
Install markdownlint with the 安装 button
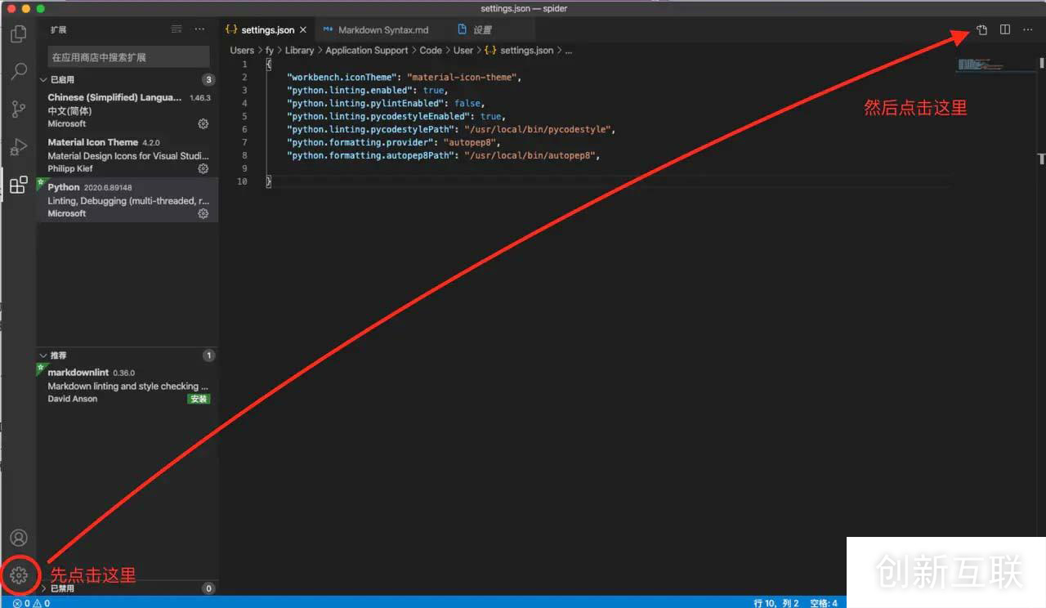tap(199, 399)
